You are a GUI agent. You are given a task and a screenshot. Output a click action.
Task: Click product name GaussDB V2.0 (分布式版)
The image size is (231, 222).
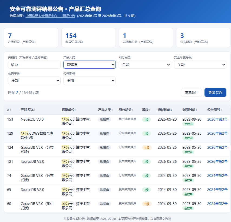pyautogui.click(x=37, y=178)
